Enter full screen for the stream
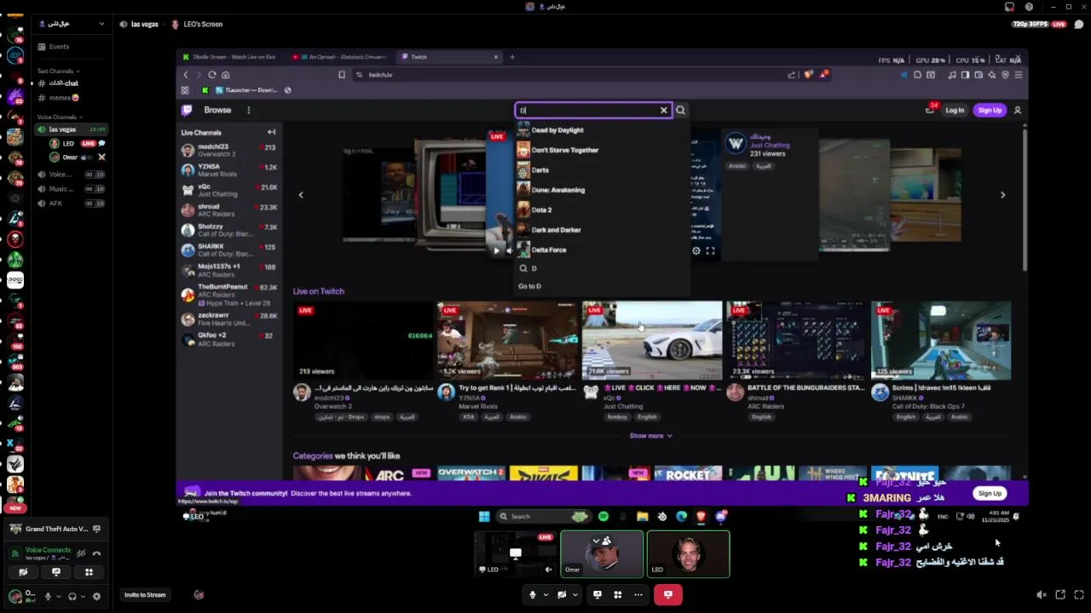The width and height of the screenshot is (1091, 613). [1079, 594]
